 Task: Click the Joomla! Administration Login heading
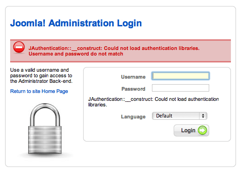pyautogui.click(x=76, y=23)
